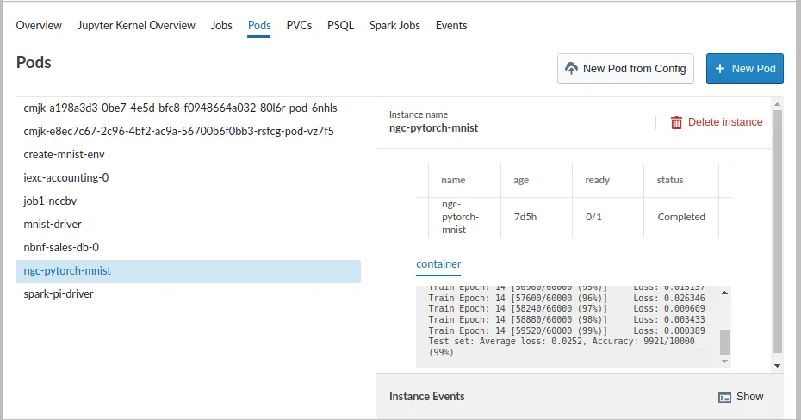Select pod cmjk-e8ec7c67 ending in vz7f5
This screenshot has width=801, height=420.
(x=188, y=131)
